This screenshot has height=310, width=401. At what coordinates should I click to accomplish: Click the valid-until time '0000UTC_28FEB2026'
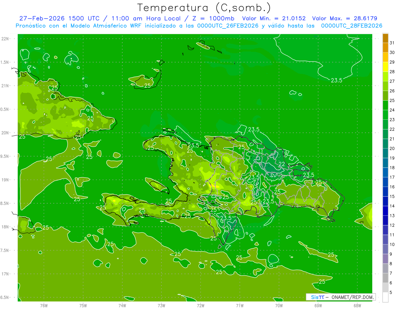[x=352, y=26]
